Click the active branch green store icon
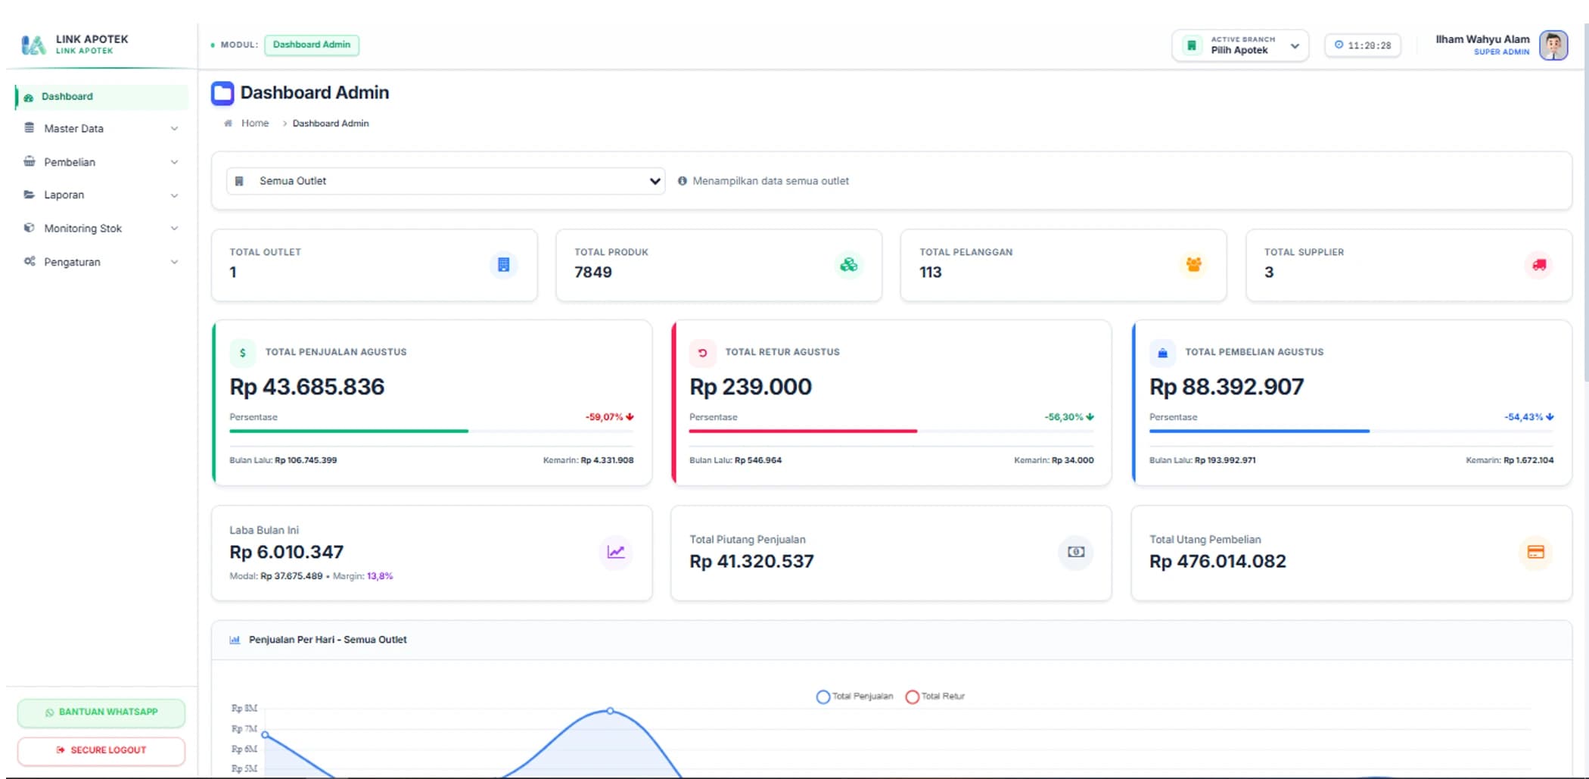The width and height of the screenshot is (1589, 779). (1192, 45)
